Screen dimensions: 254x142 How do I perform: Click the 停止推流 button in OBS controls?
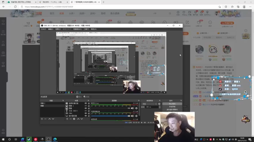click(172, 104)
